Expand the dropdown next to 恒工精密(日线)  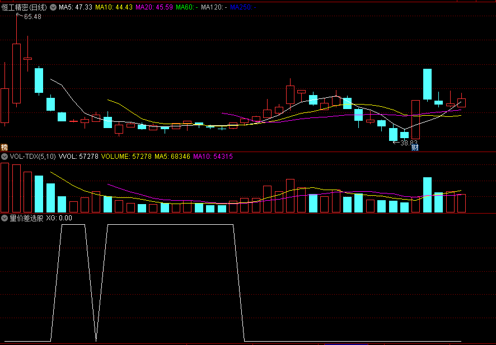click(x=53, y=7)
